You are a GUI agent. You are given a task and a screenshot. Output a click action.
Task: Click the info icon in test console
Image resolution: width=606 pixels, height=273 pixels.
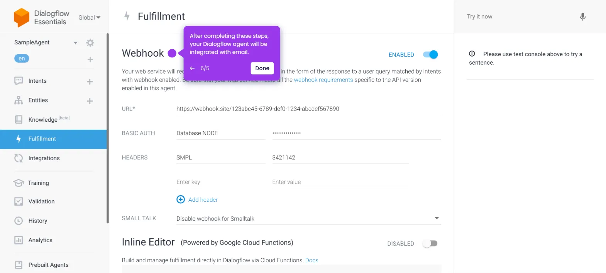(472, 54)
